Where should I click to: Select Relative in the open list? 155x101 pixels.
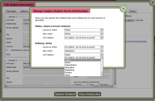82,72
